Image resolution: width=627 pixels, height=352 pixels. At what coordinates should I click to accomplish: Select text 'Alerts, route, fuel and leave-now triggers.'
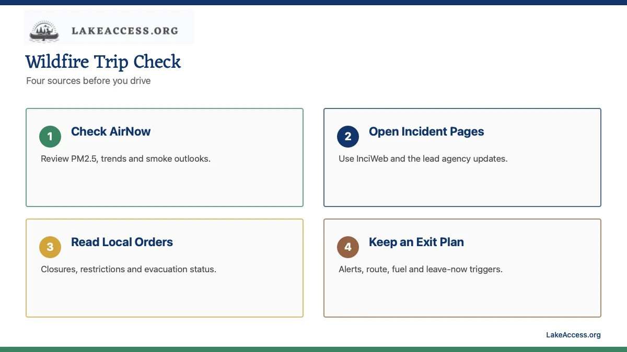pyautogui.click(x=421, y=269)
